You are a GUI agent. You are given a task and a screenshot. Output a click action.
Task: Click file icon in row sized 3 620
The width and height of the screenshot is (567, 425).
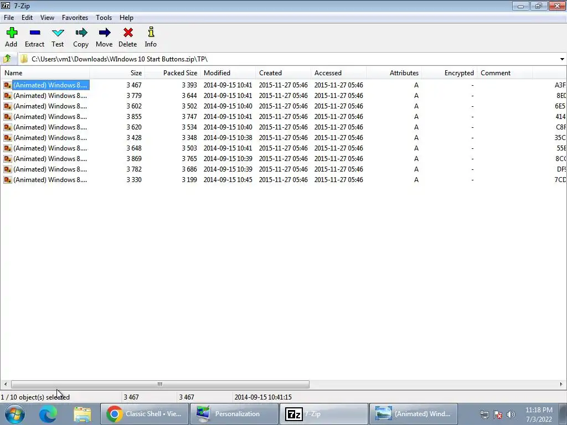(x=8, y=127)
